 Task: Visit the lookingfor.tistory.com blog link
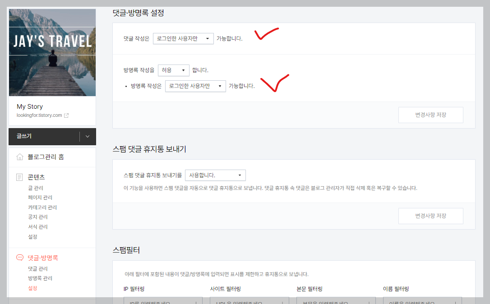[39, 115]
